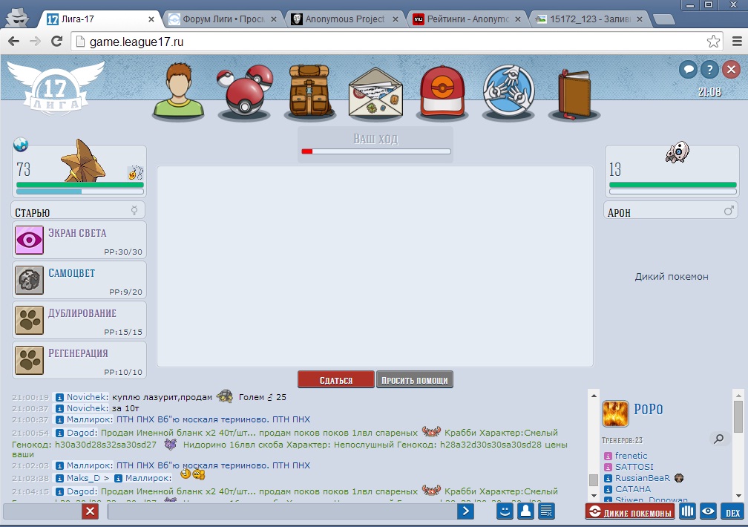Click the Ваш ход turn timer bar
The width and height of the screenshot is (748, 527).
(376, 151)
